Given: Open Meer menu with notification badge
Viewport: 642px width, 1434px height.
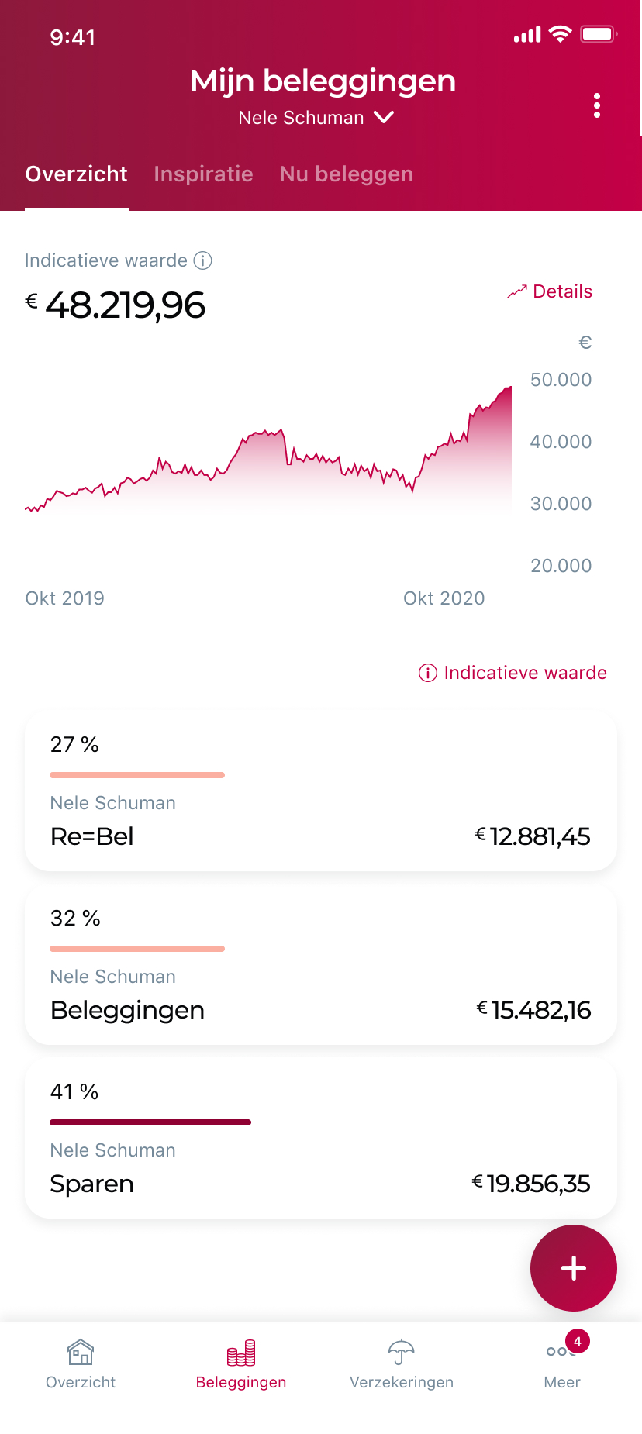Looking at the screenshot, I should point(562,1363).
